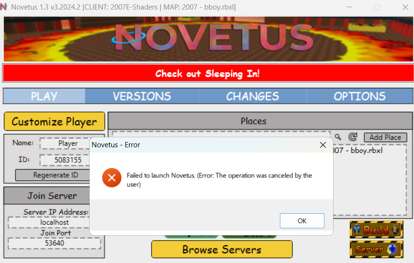Close the Novetus Error dialog with X
Image resolution: width=414 pixels, height=263 pixels.
pos(322,145)
